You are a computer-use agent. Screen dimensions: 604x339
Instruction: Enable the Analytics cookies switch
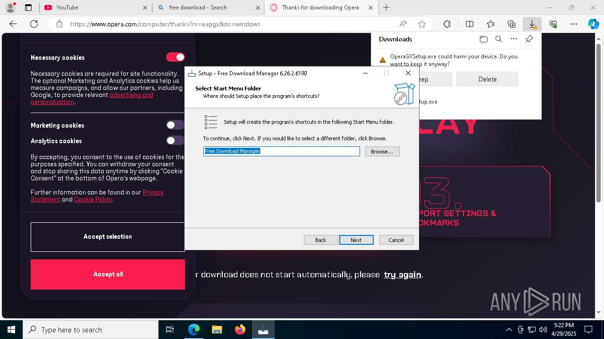175,140
